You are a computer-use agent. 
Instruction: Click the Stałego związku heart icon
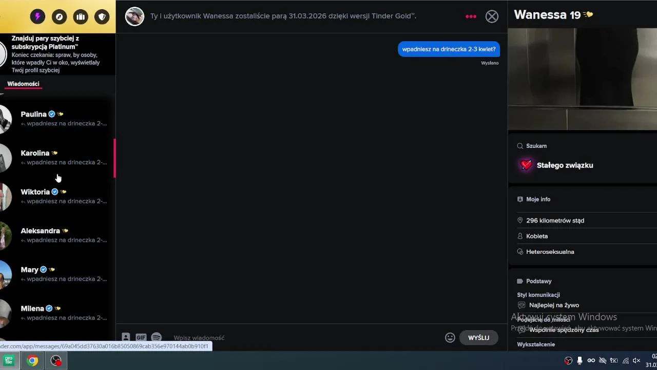click(526, 165)
